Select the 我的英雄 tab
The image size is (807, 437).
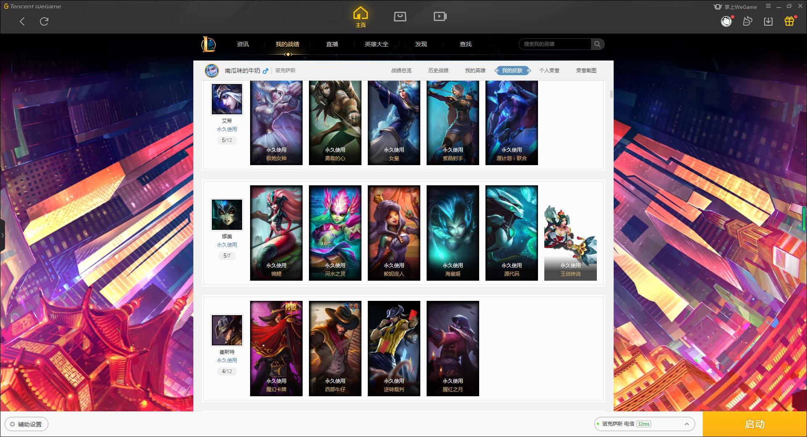(475, 71)
